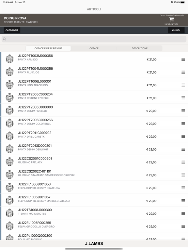Open menu icon for PANTA LINO TRACKLINO

[x=183, y=85]
